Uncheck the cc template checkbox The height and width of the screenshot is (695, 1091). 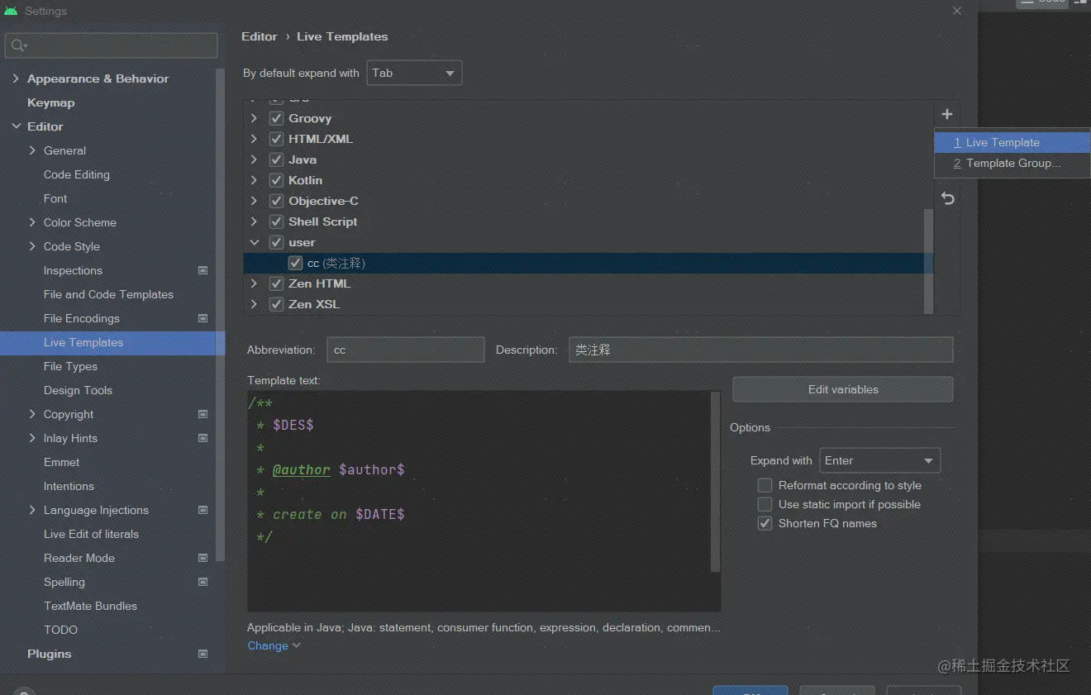point(295,263)
